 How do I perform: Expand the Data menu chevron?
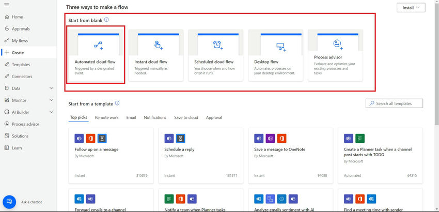[51, 88]
